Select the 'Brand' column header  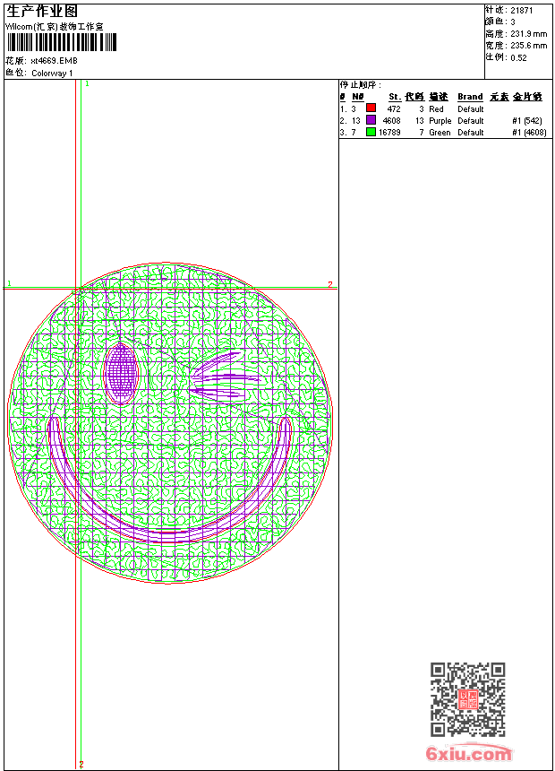tap(470, 97)
